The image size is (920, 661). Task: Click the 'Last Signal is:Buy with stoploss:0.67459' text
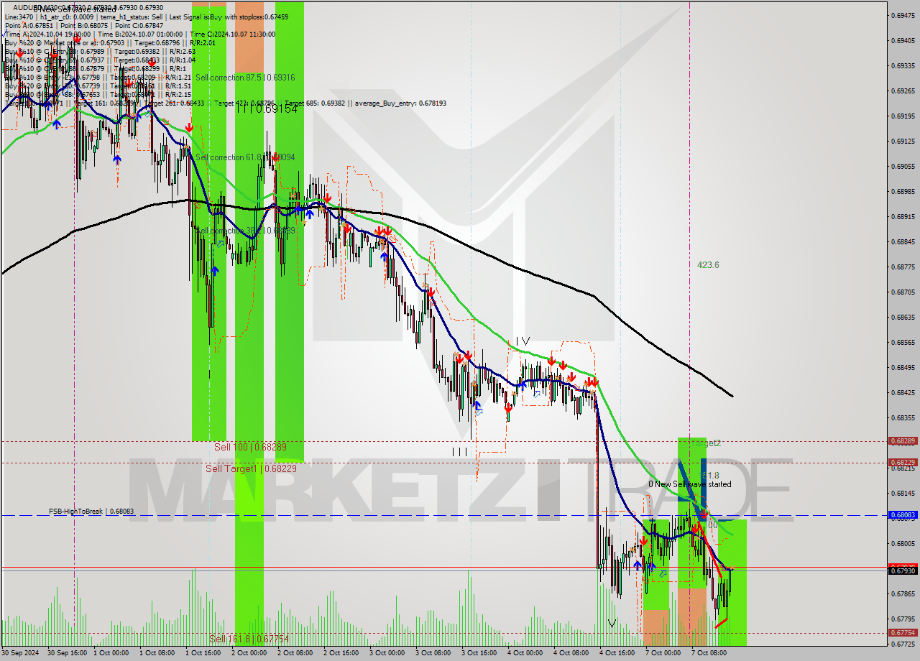tap(227, 17)
